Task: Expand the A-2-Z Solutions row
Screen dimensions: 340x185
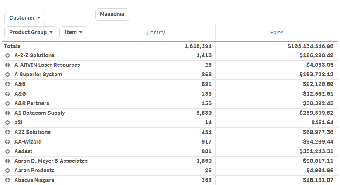Action: pyautogui.click(x=7, y=55)
